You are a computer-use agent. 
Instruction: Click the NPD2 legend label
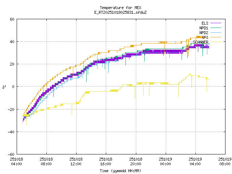[203, 33]
